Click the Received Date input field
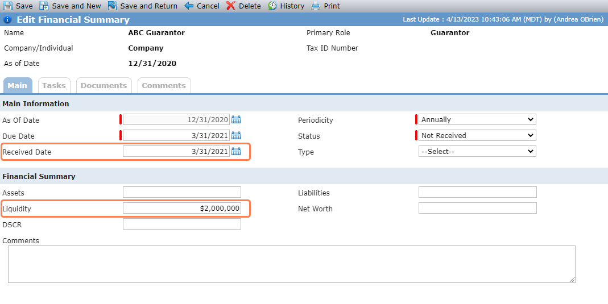The height and width of the screenshot is (304, 608). pyautogui.click(x=176, y=151)
